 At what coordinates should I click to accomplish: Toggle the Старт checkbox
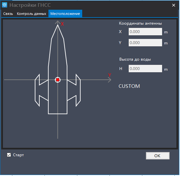tap(9, 155)
